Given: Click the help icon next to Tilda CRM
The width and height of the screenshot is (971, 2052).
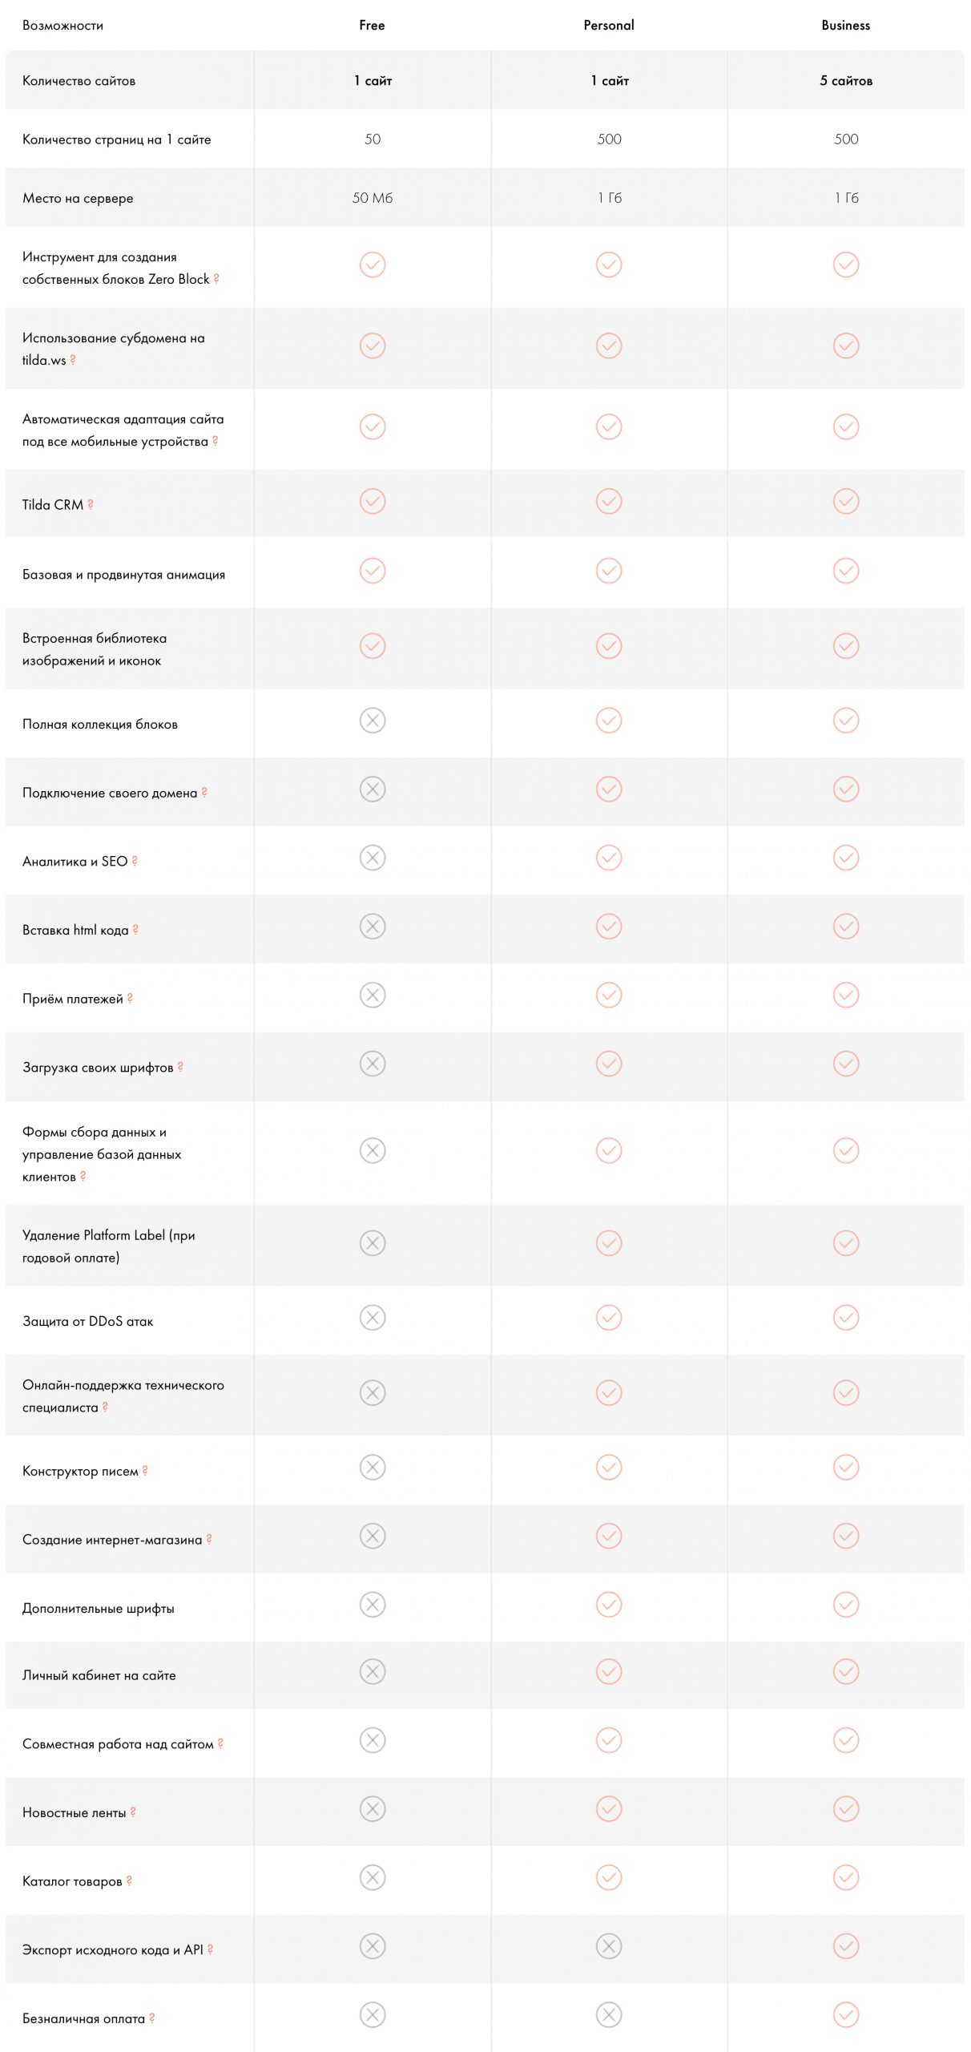Looking at the screenshot, I should (91, 504).
